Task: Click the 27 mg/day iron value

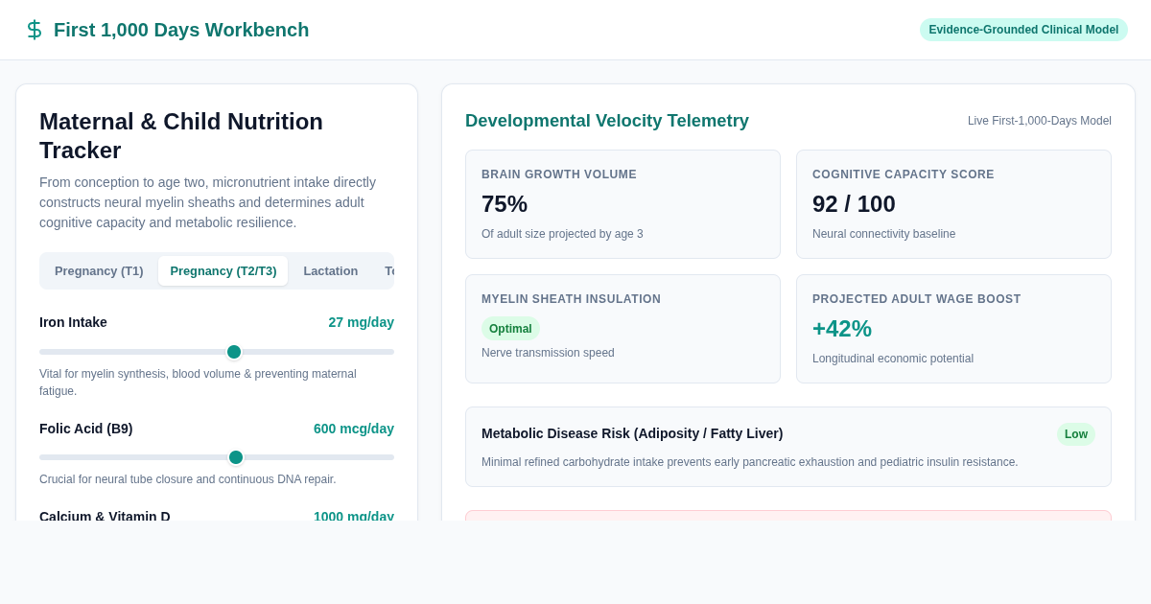Action: click(361, 322)
